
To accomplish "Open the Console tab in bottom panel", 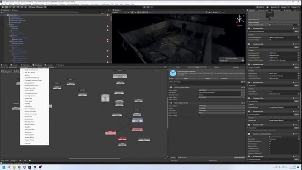I will pyautogui.click(x=14, y=65).
